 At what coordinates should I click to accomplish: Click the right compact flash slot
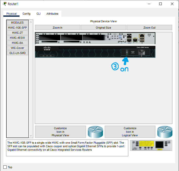pyautogui.click(x=71, y=42)
